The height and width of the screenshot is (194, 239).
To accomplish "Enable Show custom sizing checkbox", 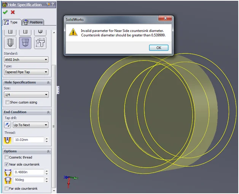I will click(7, 102).
